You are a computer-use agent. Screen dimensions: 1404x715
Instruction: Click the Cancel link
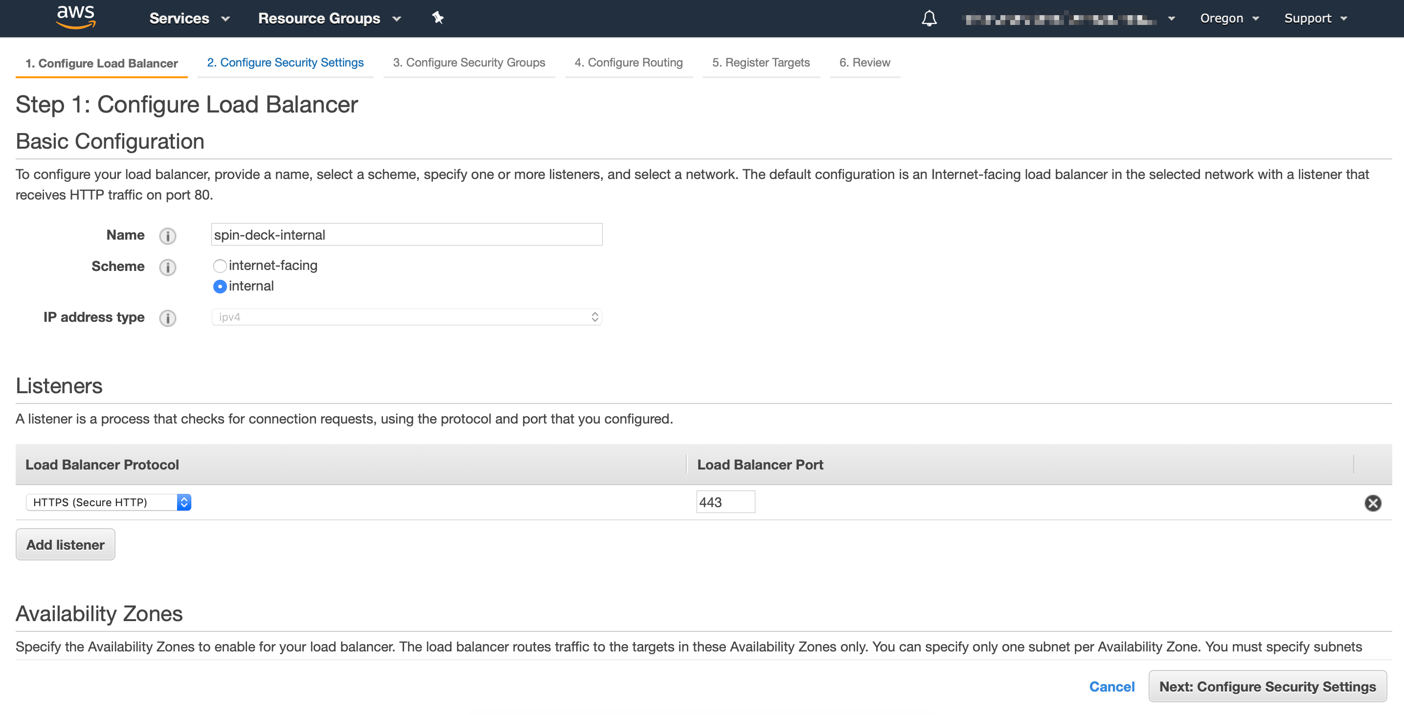click(1111, 686)
